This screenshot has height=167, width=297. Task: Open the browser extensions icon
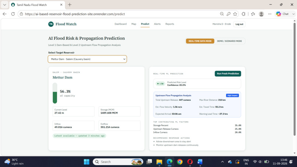(244, 14)
